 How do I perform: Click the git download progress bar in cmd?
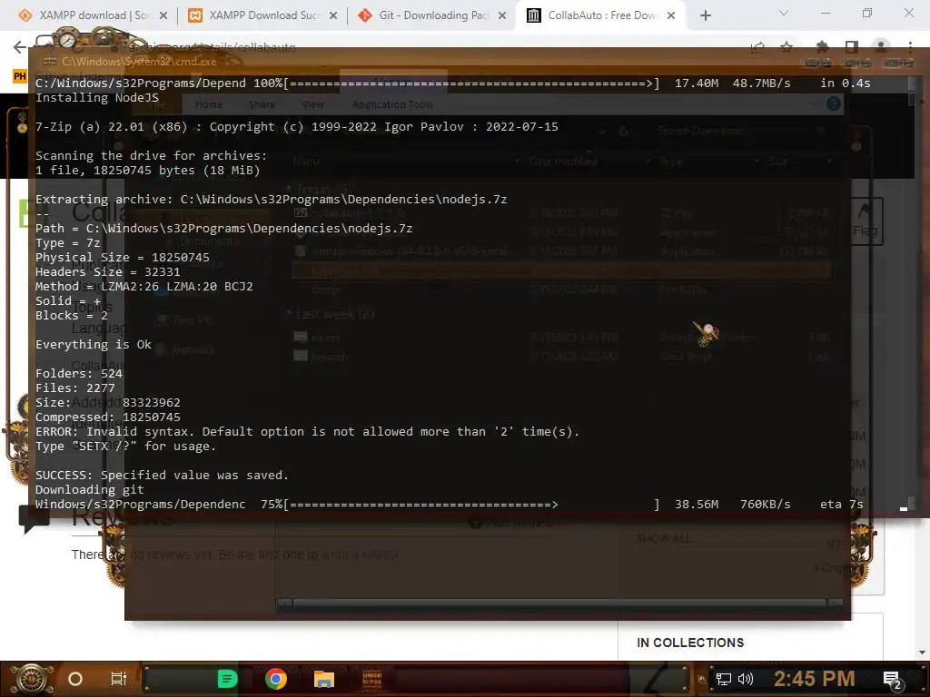click(x=471, y=505)
